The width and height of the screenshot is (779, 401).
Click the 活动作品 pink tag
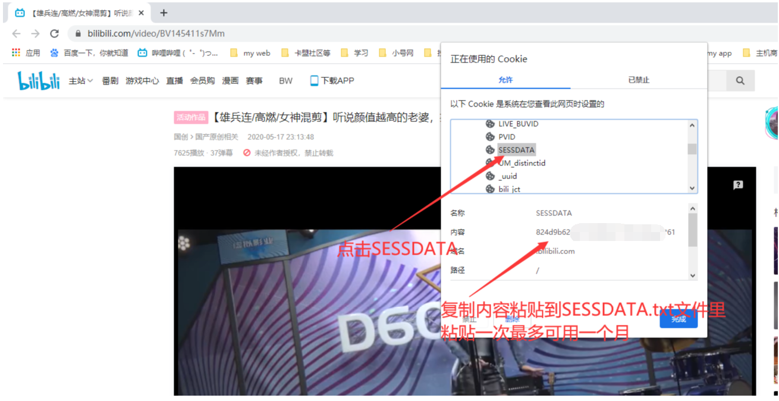(x=191, y=117)
